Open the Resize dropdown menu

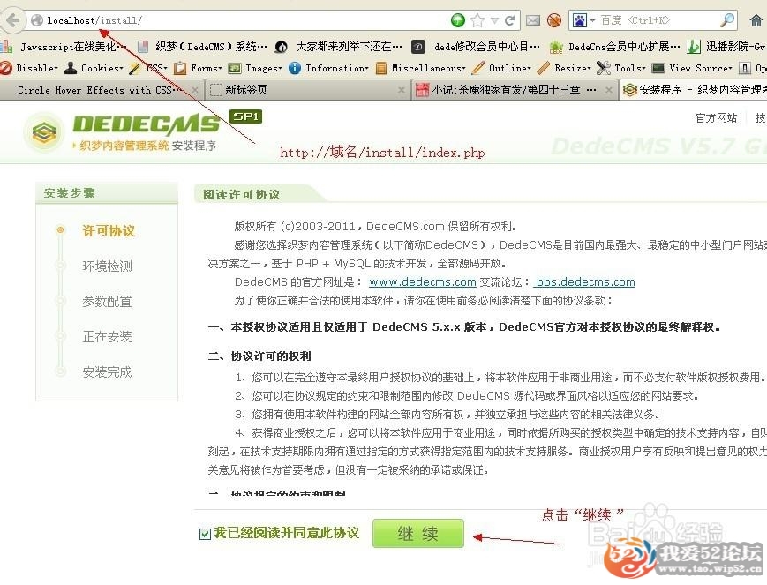pos(564,68)
